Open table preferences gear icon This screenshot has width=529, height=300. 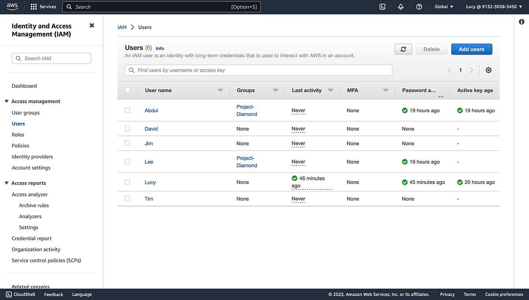coord(488,70)
